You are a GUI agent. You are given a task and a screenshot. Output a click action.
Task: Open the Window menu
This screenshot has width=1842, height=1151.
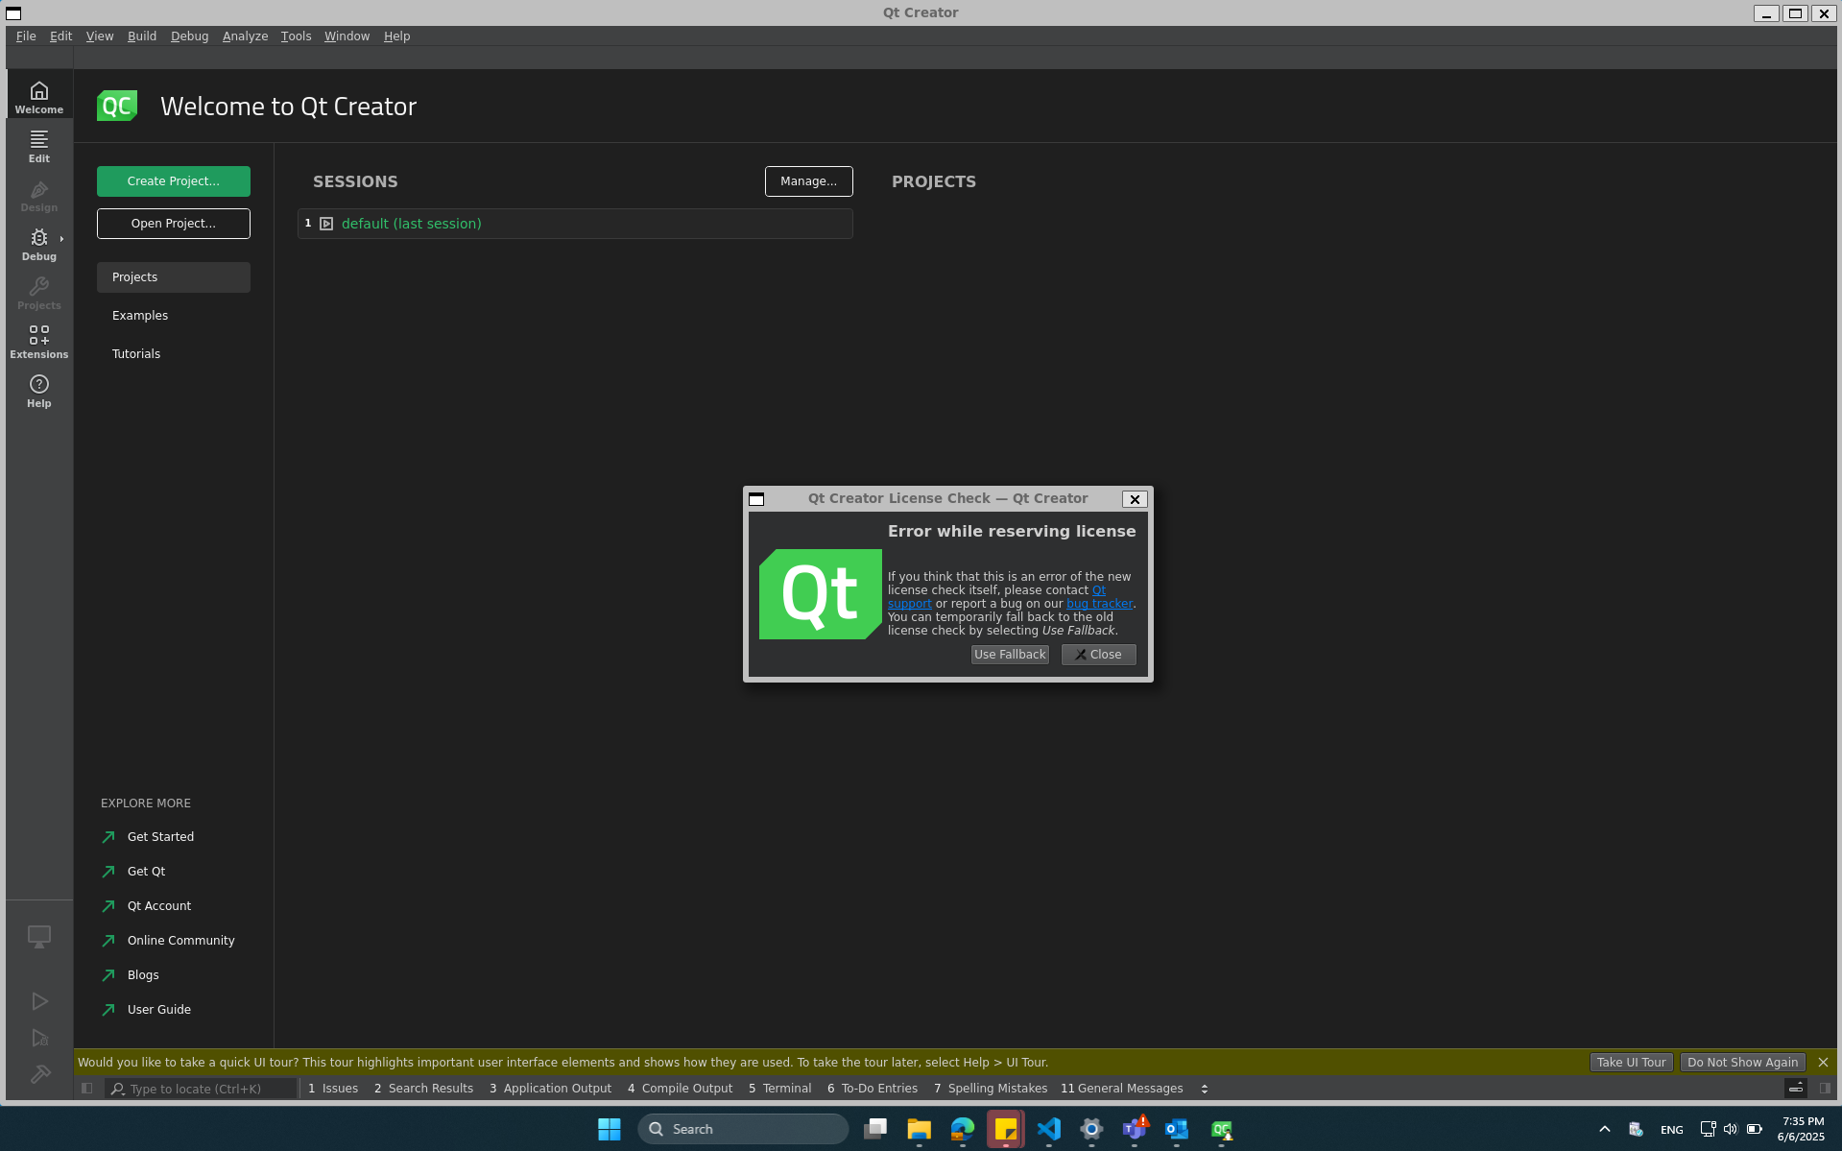(x=347, y=36)
